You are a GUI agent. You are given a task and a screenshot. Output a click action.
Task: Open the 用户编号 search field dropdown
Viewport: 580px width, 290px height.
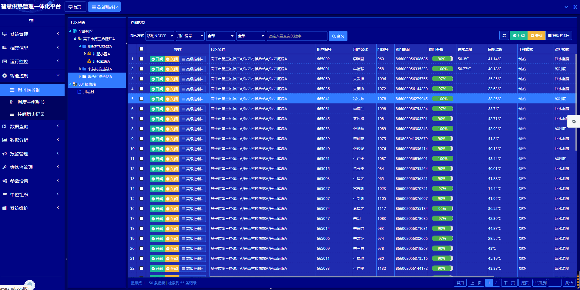190,36
